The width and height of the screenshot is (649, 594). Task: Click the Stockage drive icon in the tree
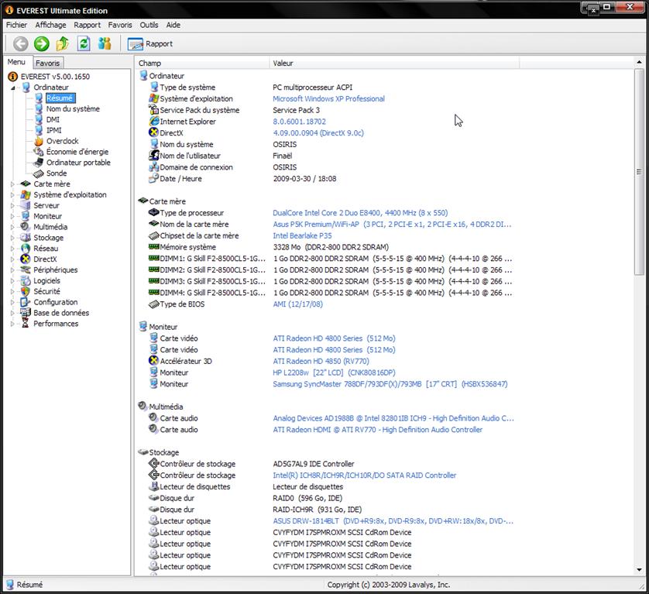coord(26,238)
